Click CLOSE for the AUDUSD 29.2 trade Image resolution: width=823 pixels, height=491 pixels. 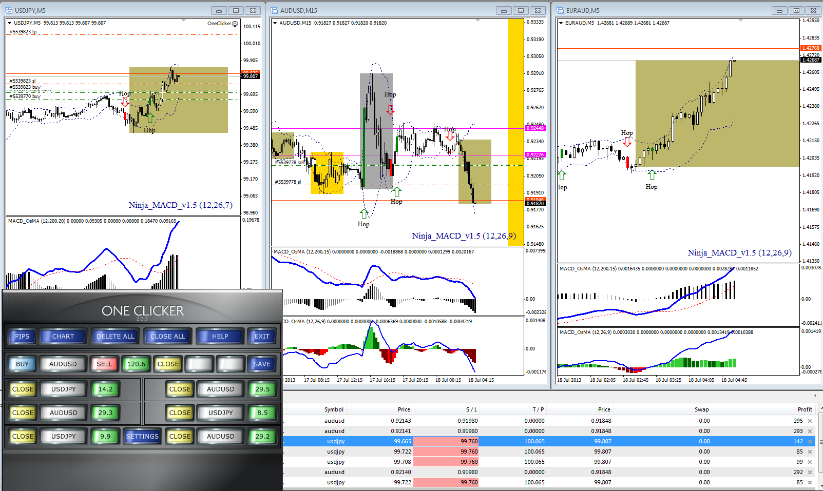click(180, 437)
